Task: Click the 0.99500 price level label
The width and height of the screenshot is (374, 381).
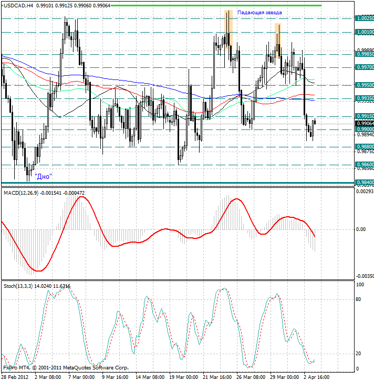Action: point(365,85)
